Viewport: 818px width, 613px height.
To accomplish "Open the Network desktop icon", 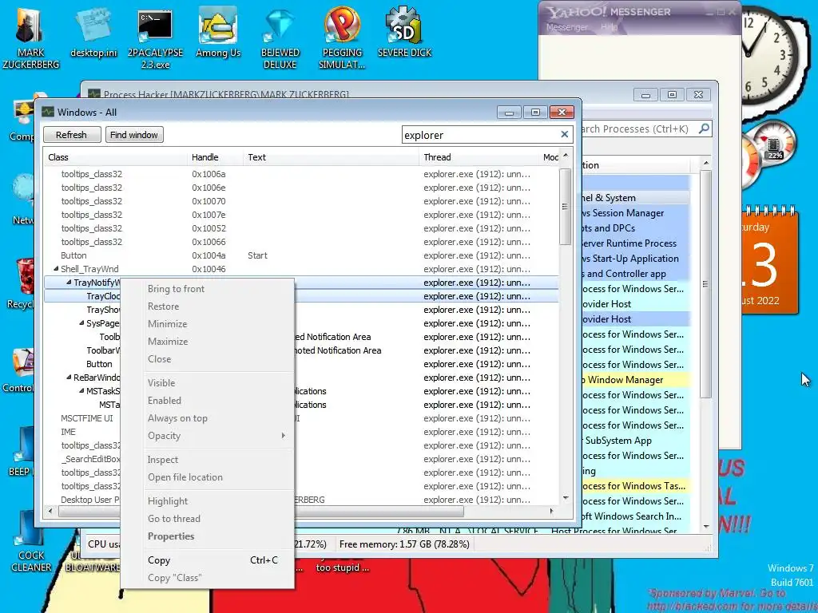I will [x=22, y=200].
